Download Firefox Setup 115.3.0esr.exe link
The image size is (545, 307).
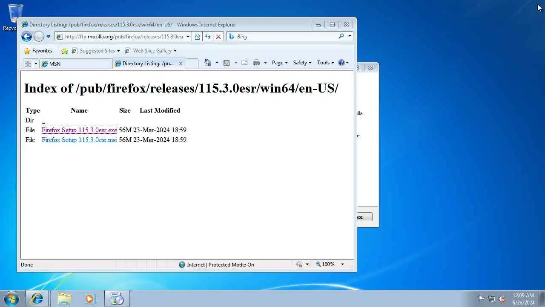tap(79, 130)
